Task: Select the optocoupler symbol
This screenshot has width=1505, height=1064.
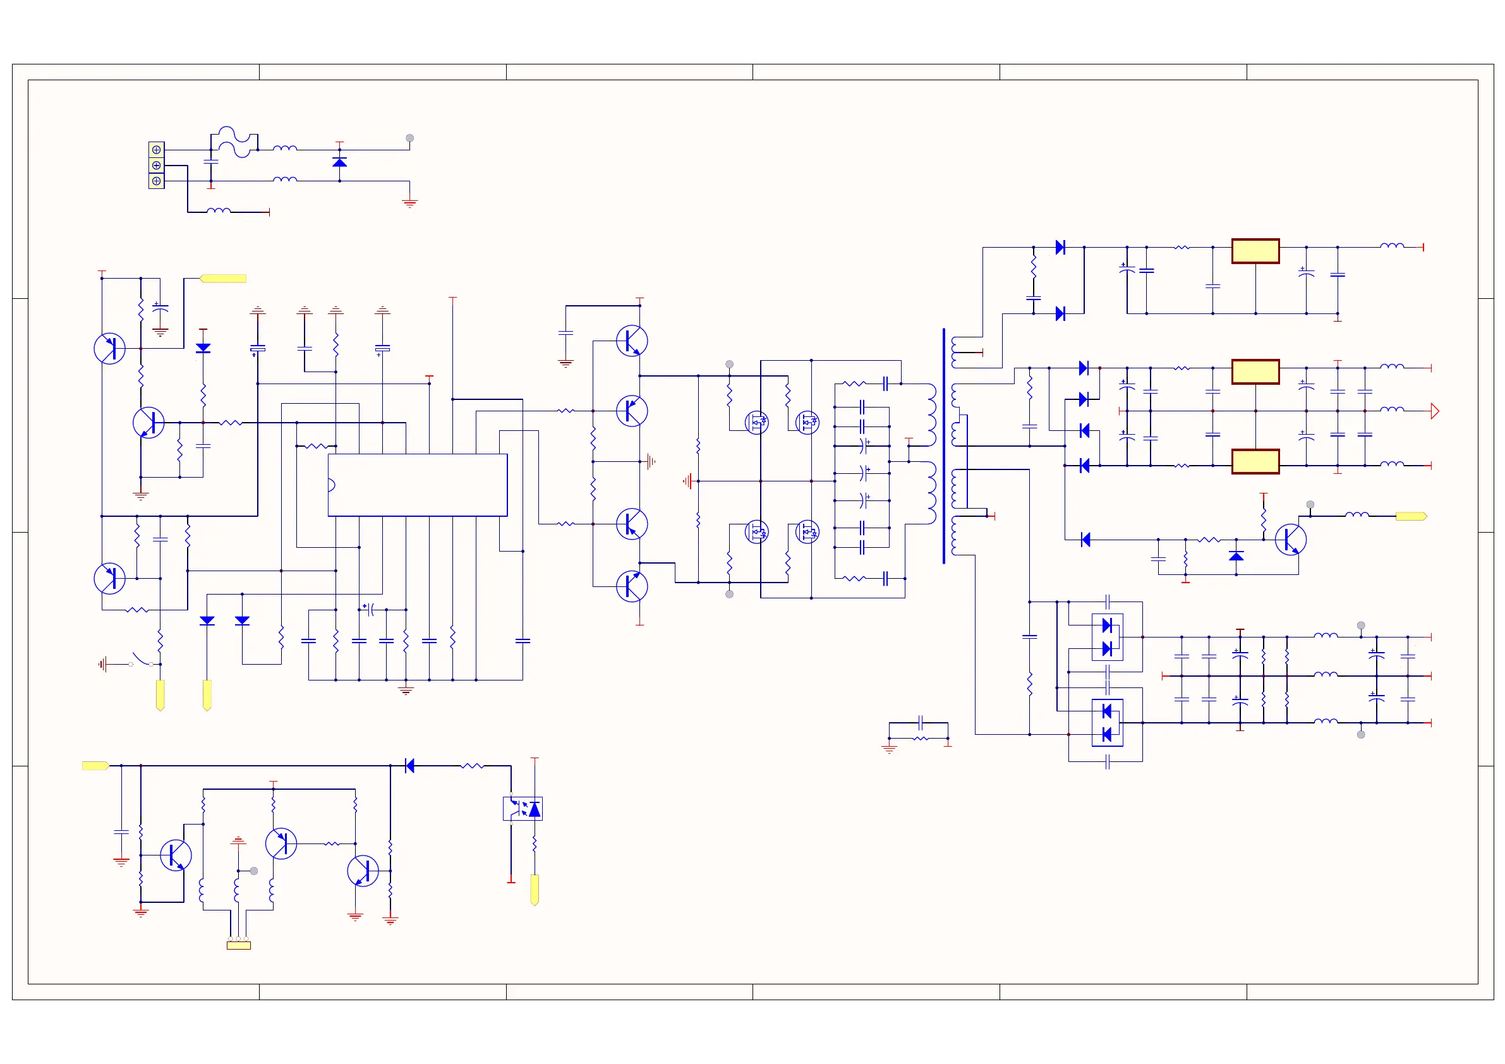Action: coord(523,808)
